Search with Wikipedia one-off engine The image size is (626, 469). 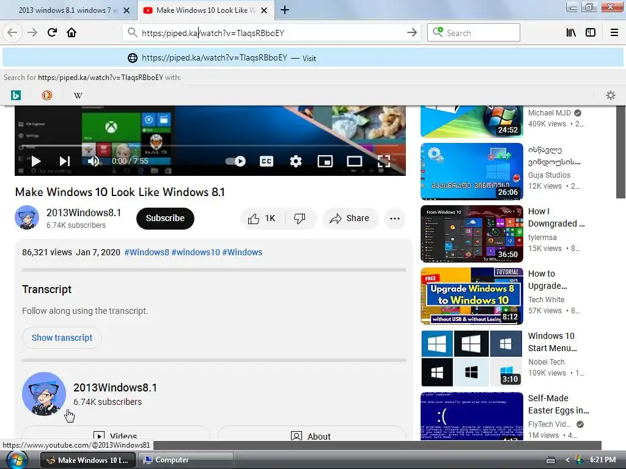[x=78, y=95]
